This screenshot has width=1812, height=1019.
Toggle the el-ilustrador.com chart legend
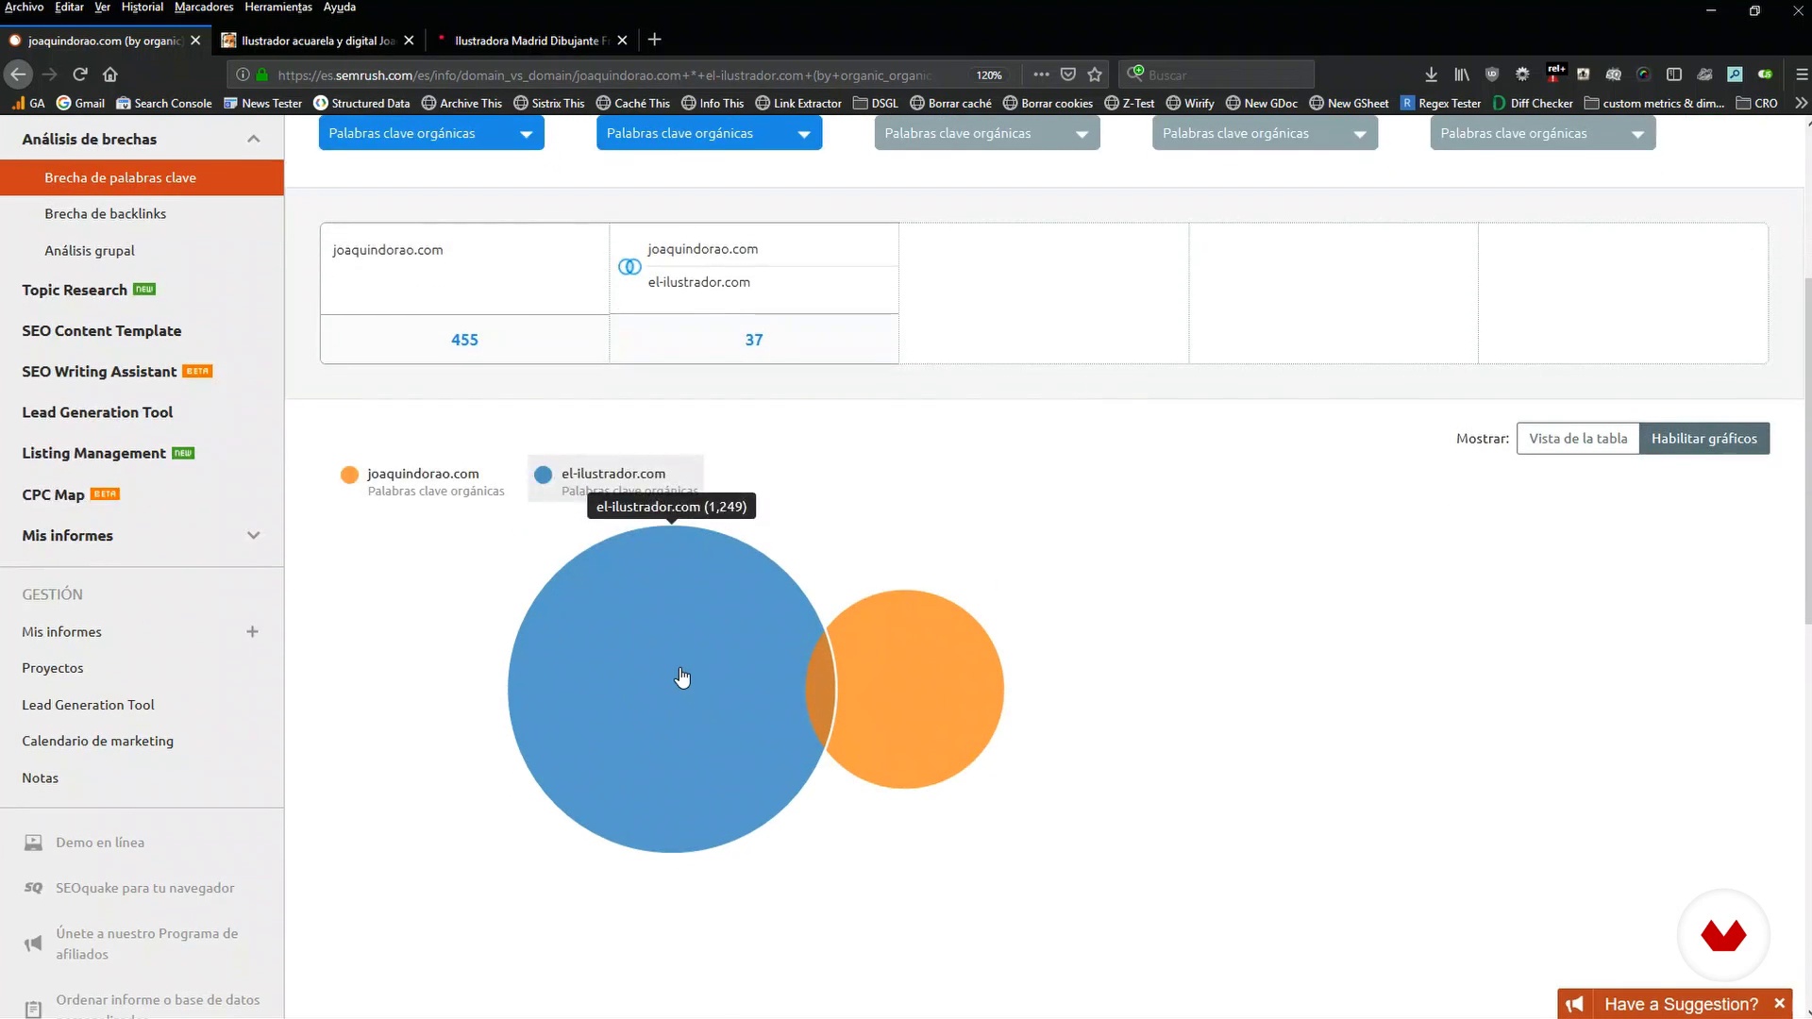point(615,478)
